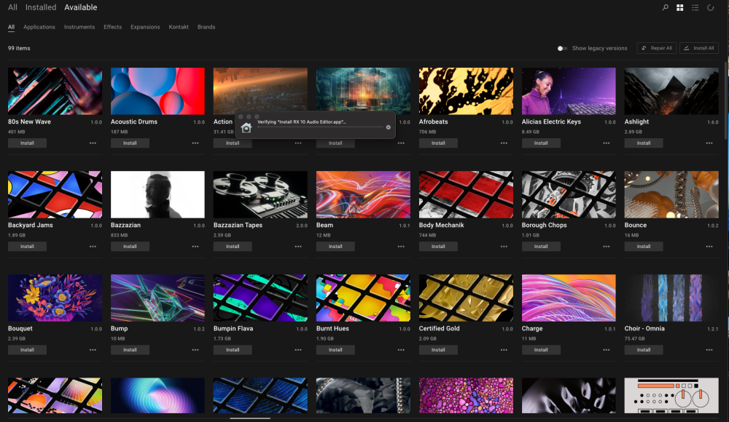Click the vertical scrollbar on the right

(726, 100)
